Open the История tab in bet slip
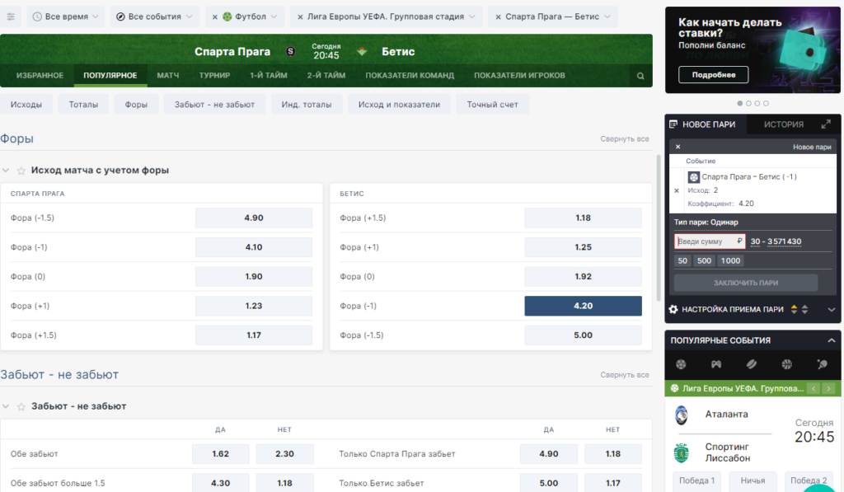Viewport: 844px width, 492px height. tap(783, 124)
